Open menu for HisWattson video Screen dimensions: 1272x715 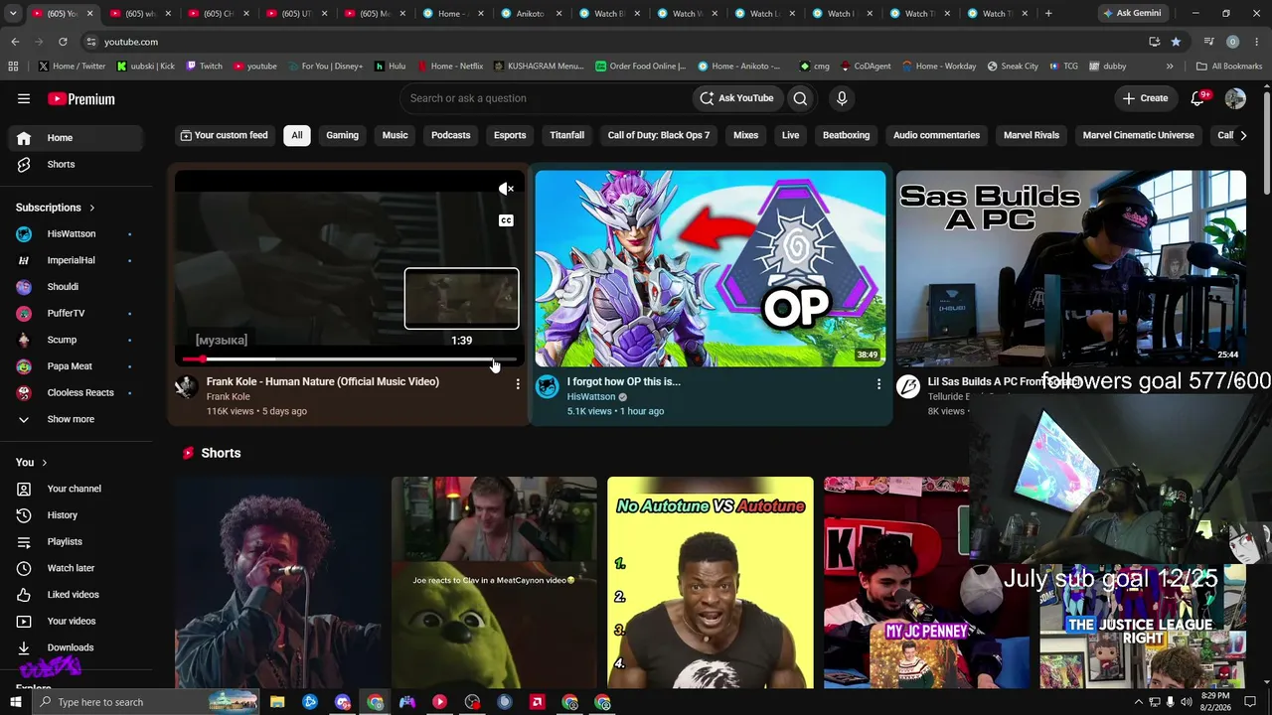[878, 383]
